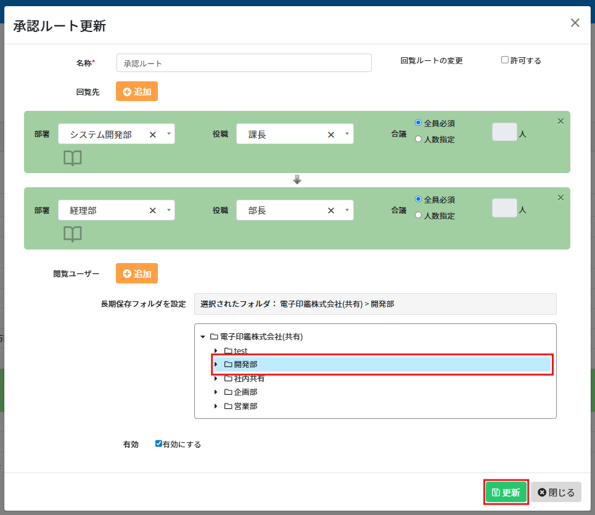
Task: Toggle the 有効にする checkbox
Action: 158,444
